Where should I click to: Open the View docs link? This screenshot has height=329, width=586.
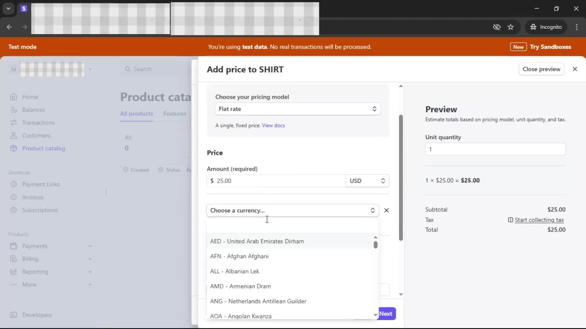tap(273, 126)
